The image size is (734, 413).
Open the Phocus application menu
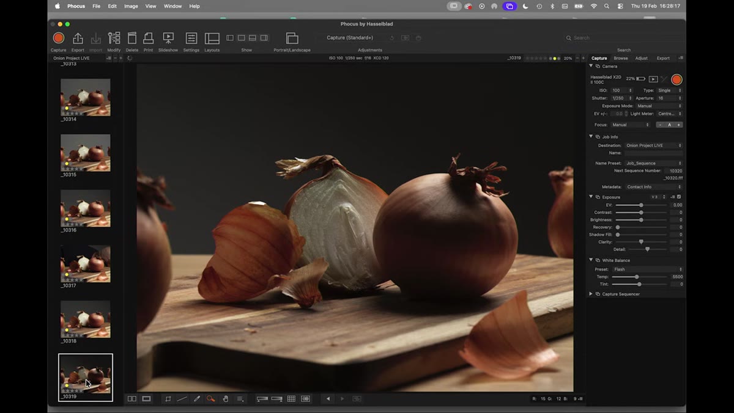point(76,6)
